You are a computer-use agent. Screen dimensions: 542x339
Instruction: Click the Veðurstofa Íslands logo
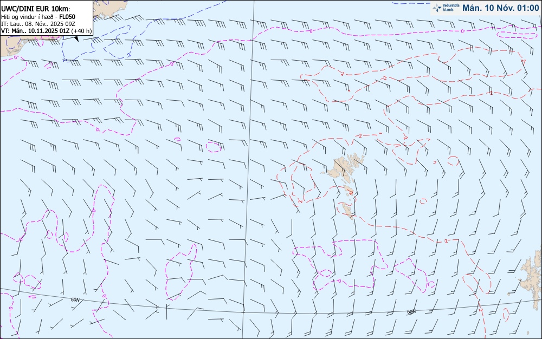pyautogui.click(x=445, y=8)
